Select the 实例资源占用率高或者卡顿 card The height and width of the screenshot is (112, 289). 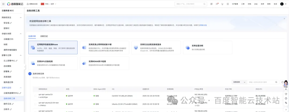point(105,47)
